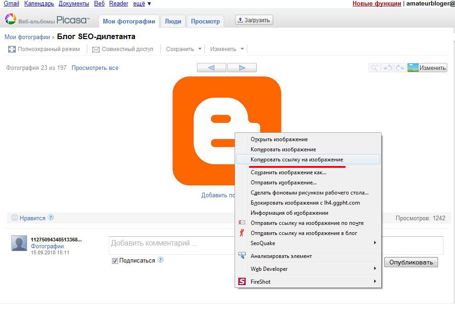Click the username 11275094348513368...

(x=56, y=240)
